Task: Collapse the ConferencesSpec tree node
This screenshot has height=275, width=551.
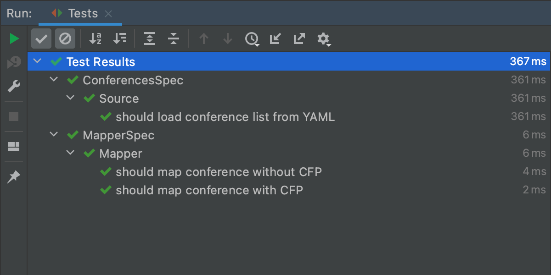Action: (54, 80)
